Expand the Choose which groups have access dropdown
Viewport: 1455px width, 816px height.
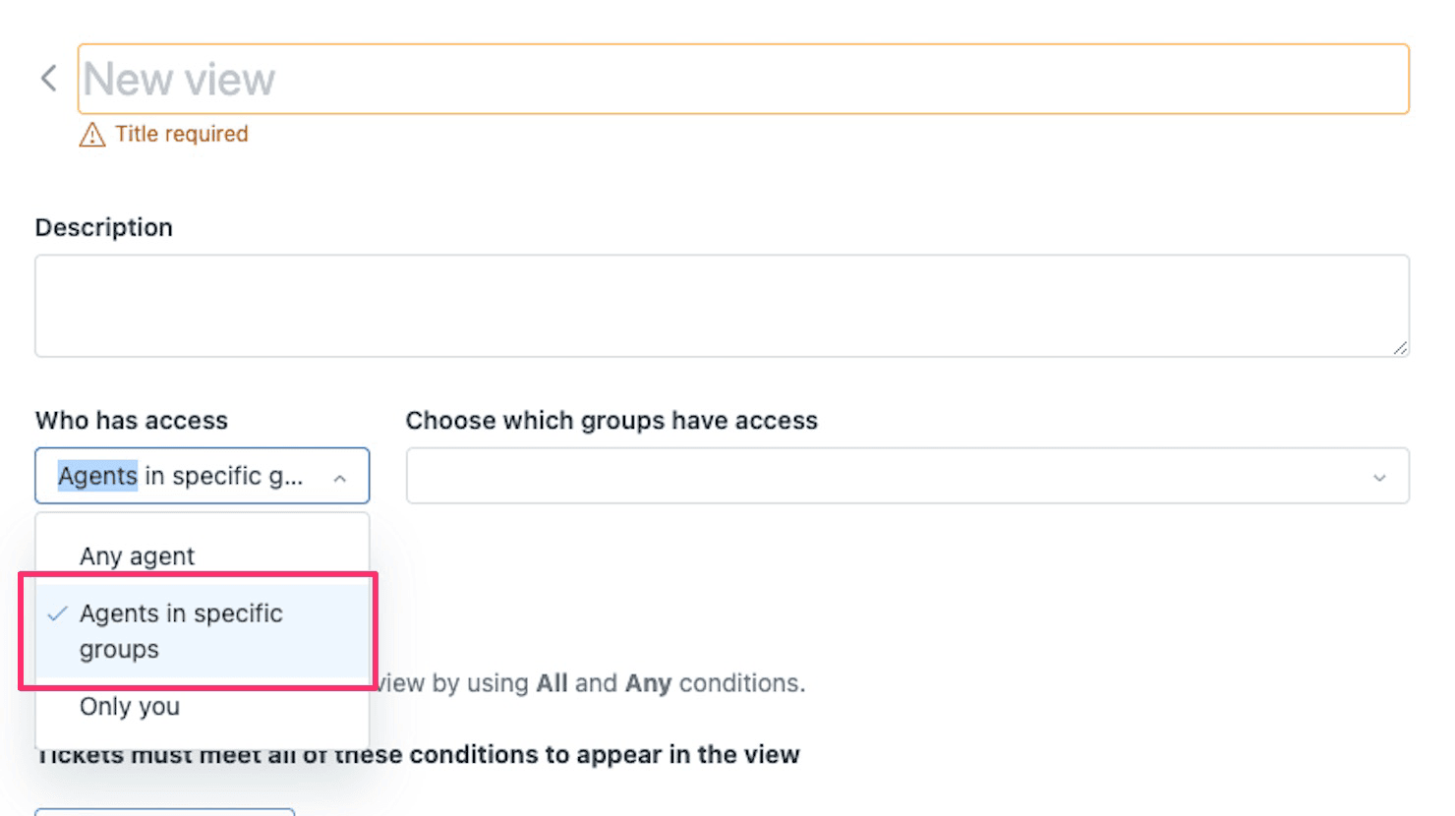[906, 476]
